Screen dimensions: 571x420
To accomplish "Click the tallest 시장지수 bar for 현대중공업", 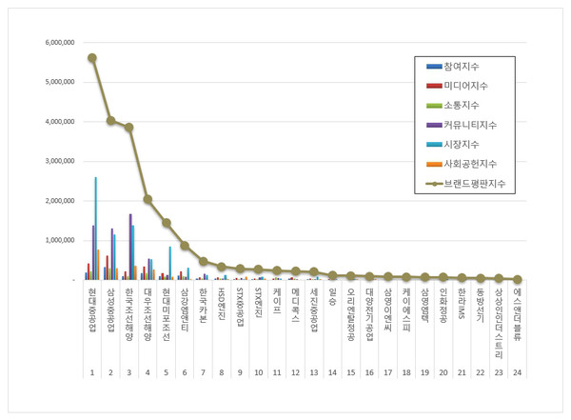I will [95, 229].
